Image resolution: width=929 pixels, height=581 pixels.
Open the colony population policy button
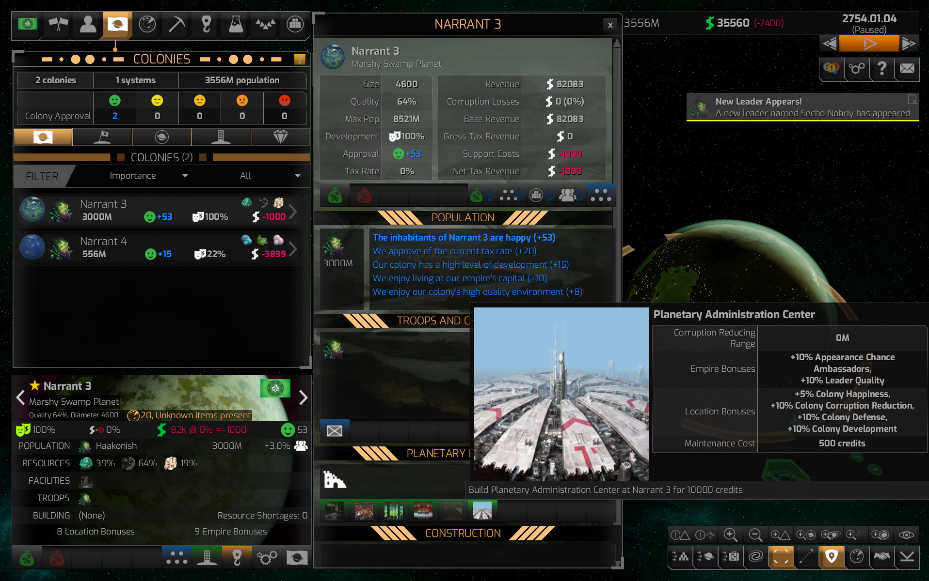pos(601,195)
